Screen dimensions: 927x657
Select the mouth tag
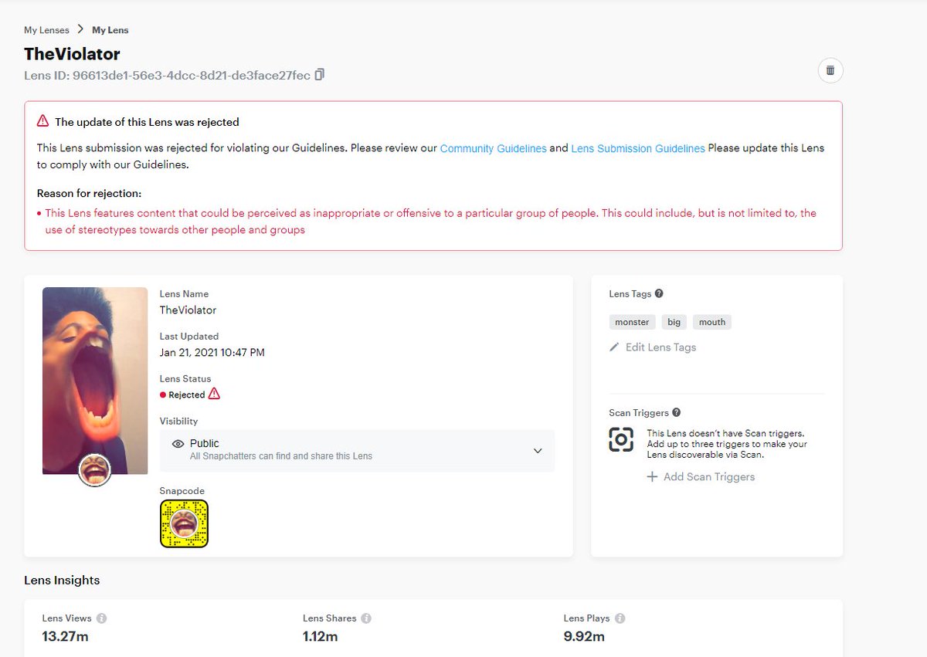point(712,322)
